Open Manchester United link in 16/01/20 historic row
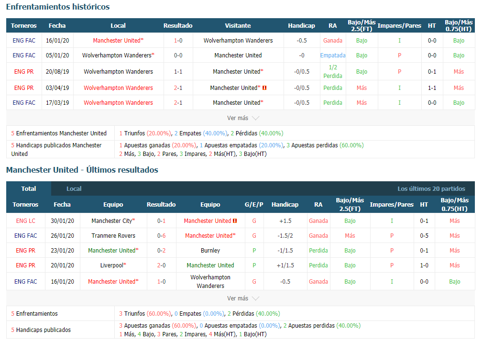483x342 pixels. point(117,40)
